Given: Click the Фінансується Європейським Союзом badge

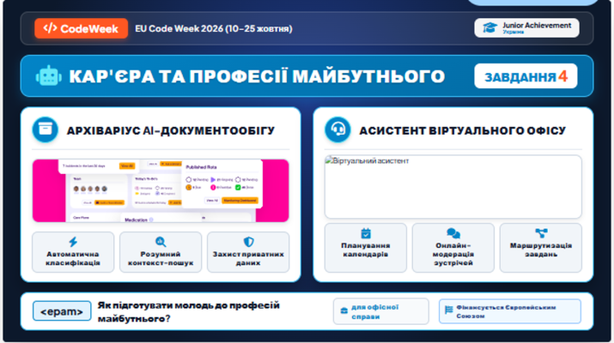Looking at the screenshot, I should 510,311.
